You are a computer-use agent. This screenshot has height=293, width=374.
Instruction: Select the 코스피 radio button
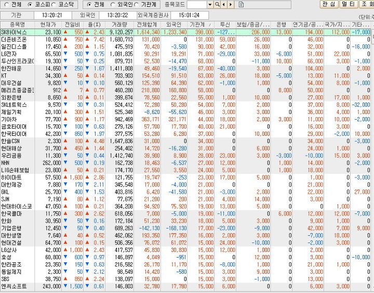tap(30, 4)
